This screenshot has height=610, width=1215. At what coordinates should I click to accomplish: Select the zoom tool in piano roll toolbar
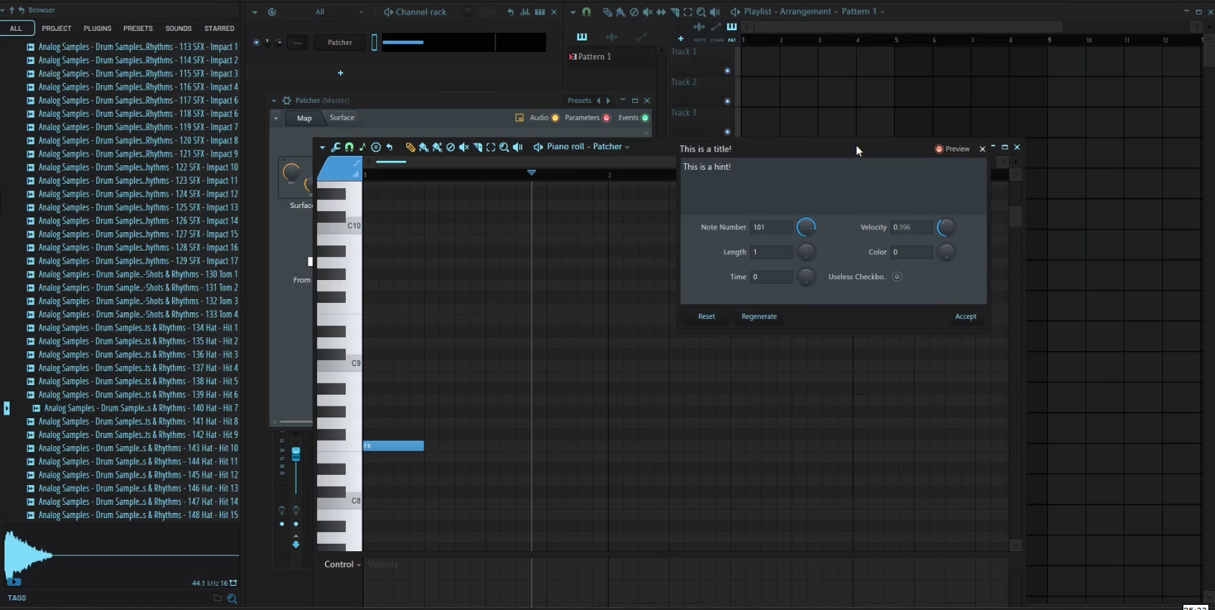click(x=504, y=147)
